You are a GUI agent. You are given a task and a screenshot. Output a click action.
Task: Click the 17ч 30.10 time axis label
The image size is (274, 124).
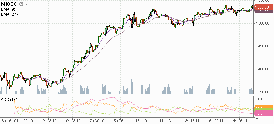point(96,121)
